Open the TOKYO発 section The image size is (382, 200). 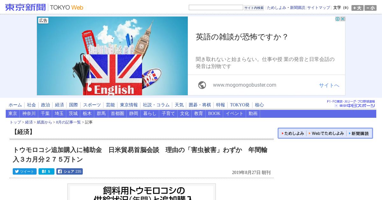[x=240, y=105]
